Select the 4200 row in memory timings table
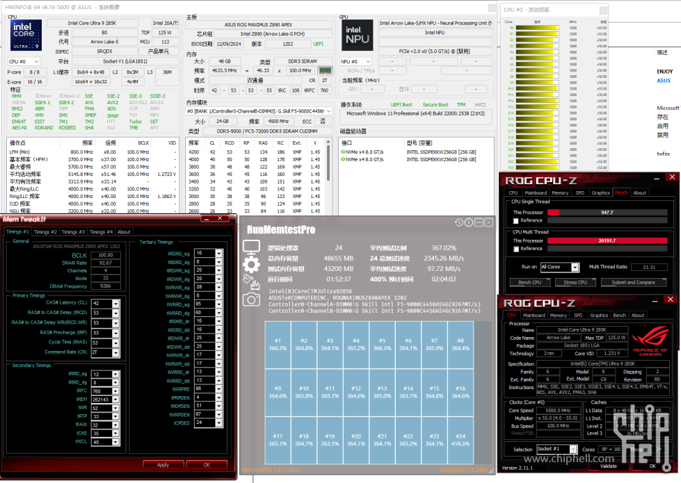Screen dimensions: 681x483 pos(256,152)
